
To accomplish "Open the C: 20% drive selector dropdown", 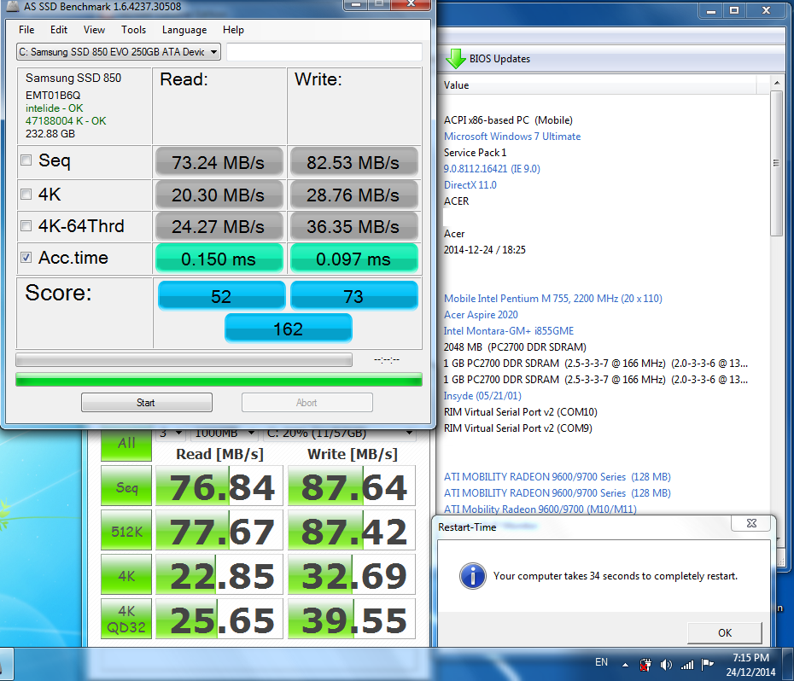I will pos(338,434).
